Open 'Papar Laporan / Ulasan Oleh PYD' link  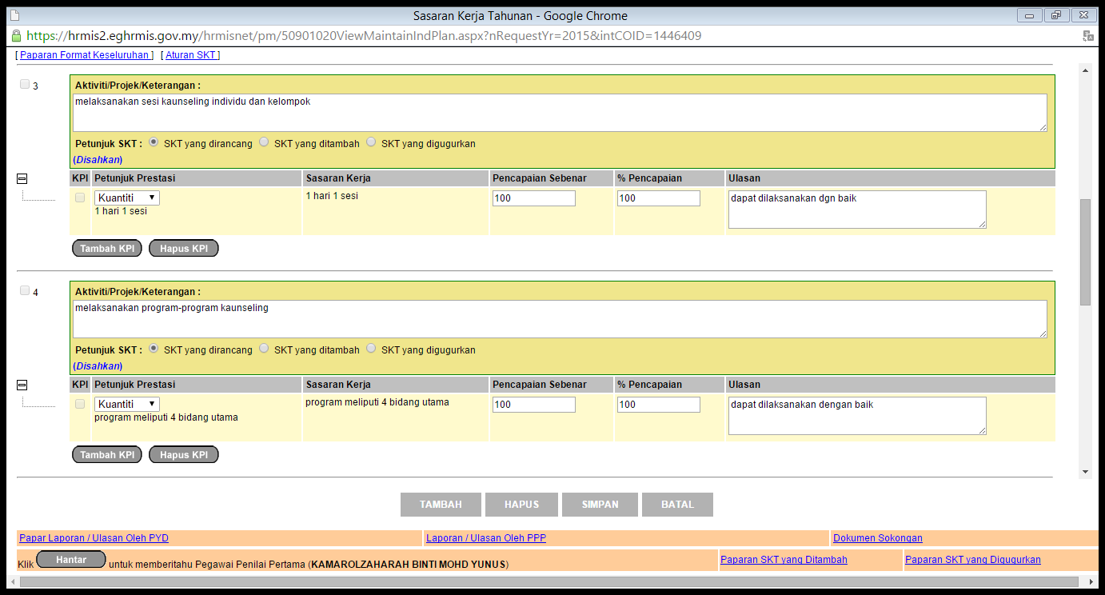pos(94,538)
